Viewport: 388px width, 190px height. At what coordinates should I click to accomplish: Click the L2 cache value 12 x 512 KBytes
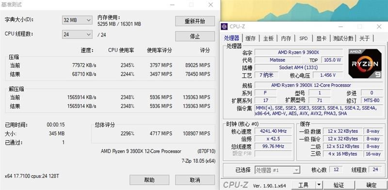click(342, 146)
